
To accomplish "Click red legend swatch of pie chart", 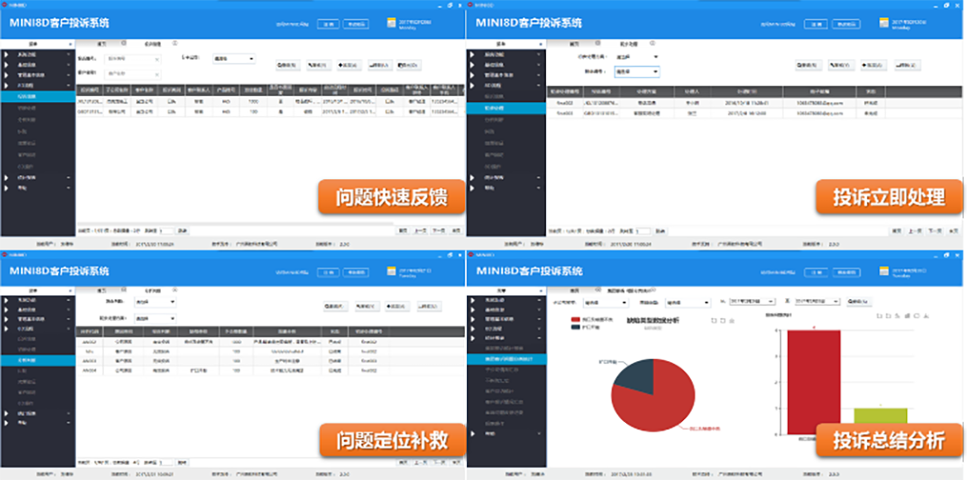I will tap(576, 320).
